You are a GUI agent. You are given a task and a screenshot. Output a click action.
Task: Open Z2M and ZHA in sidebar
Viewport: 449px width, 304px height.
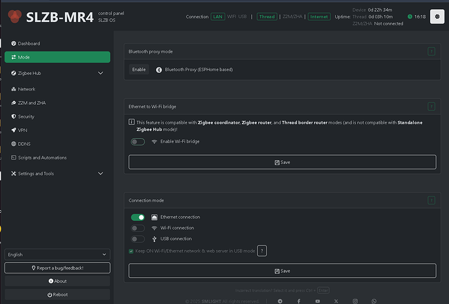point(32,103)
